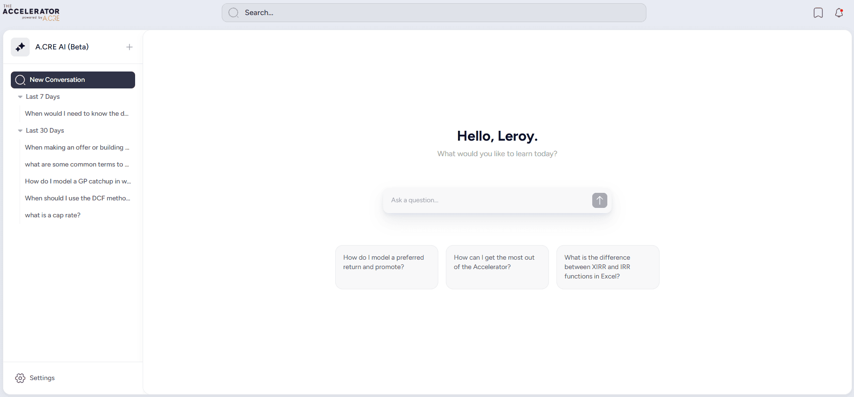Click the plus icon to add conversation

tap(129, 47)
